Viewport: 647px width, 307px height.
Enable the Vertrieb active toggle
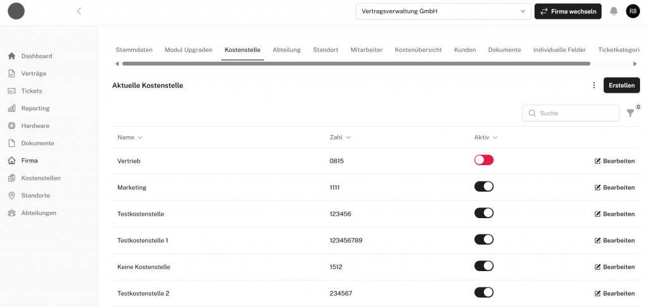click(483, 160)
